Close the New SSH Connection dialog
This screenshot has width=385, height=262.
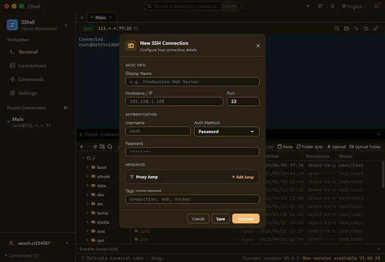[x=258, y=46]
